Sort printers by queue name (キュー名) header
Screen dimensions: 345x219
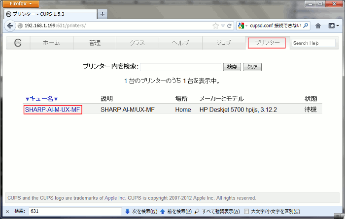coord(42,99)
